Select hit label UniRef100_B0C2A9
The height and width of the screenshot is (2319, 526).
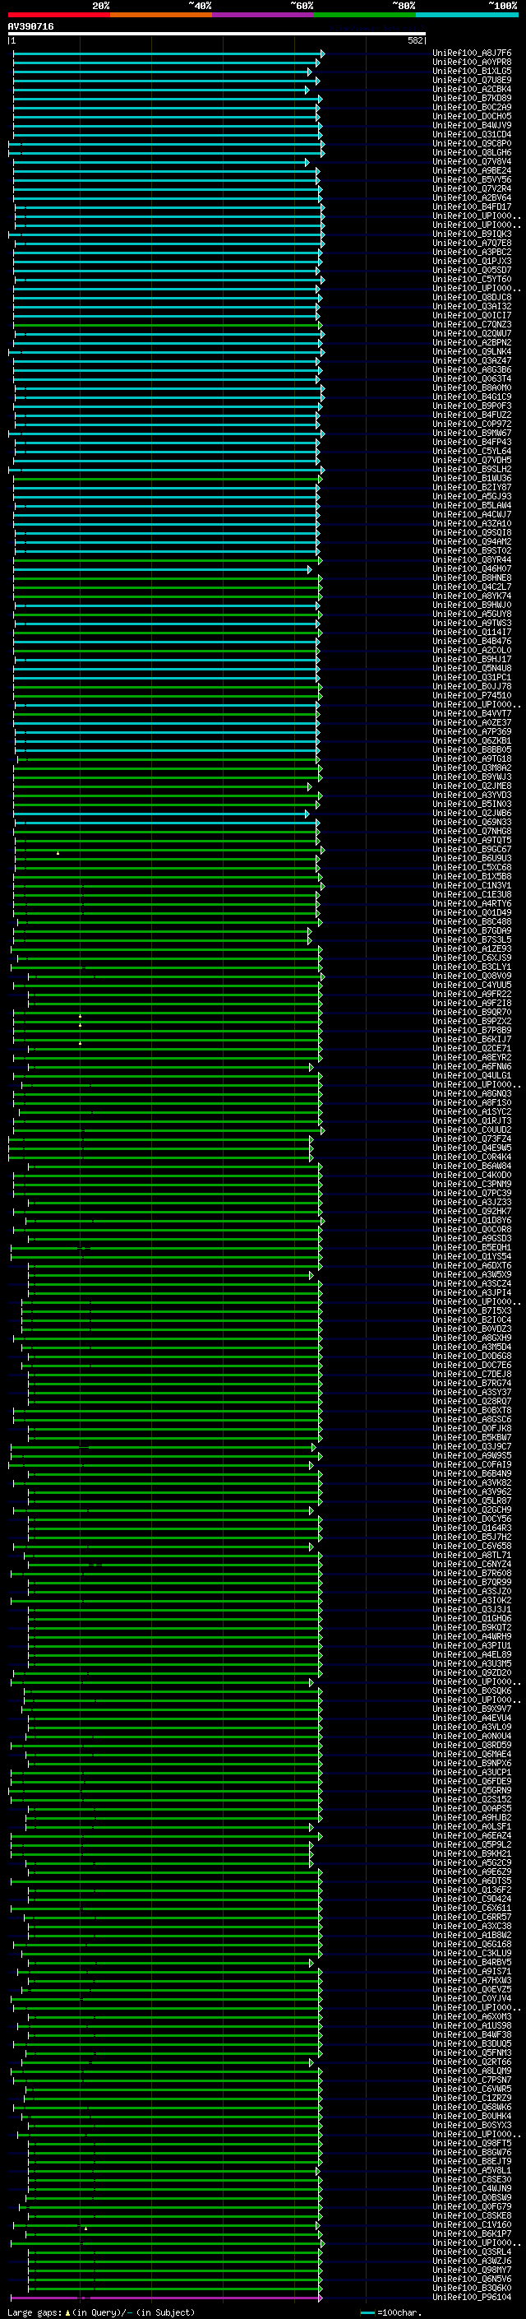472,107
